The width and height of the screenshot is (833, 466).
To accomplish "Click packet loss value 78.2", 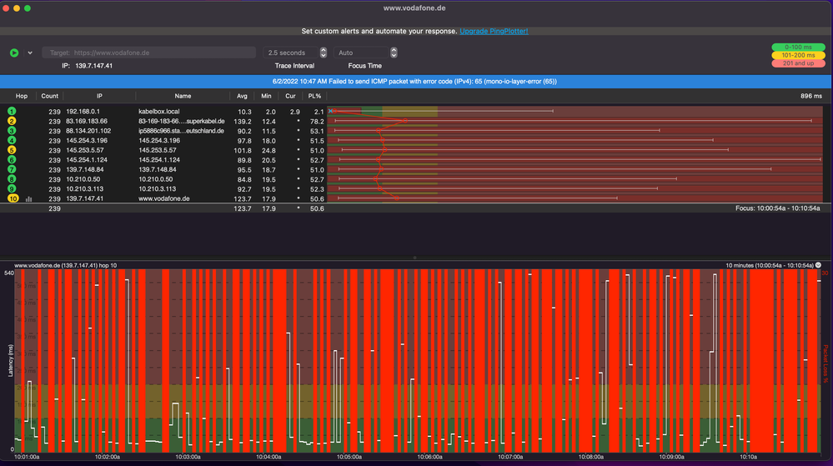I will pyautogui.click(x=317, y=122).
